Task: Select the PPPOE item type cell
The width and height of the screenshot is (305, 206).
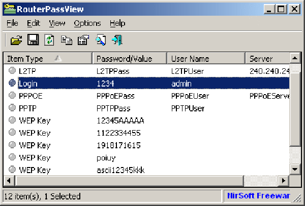Action: [30, 96]
